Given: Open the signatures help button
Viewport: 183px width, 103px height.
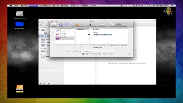Looking at the screenshot, I should [130, 54].
